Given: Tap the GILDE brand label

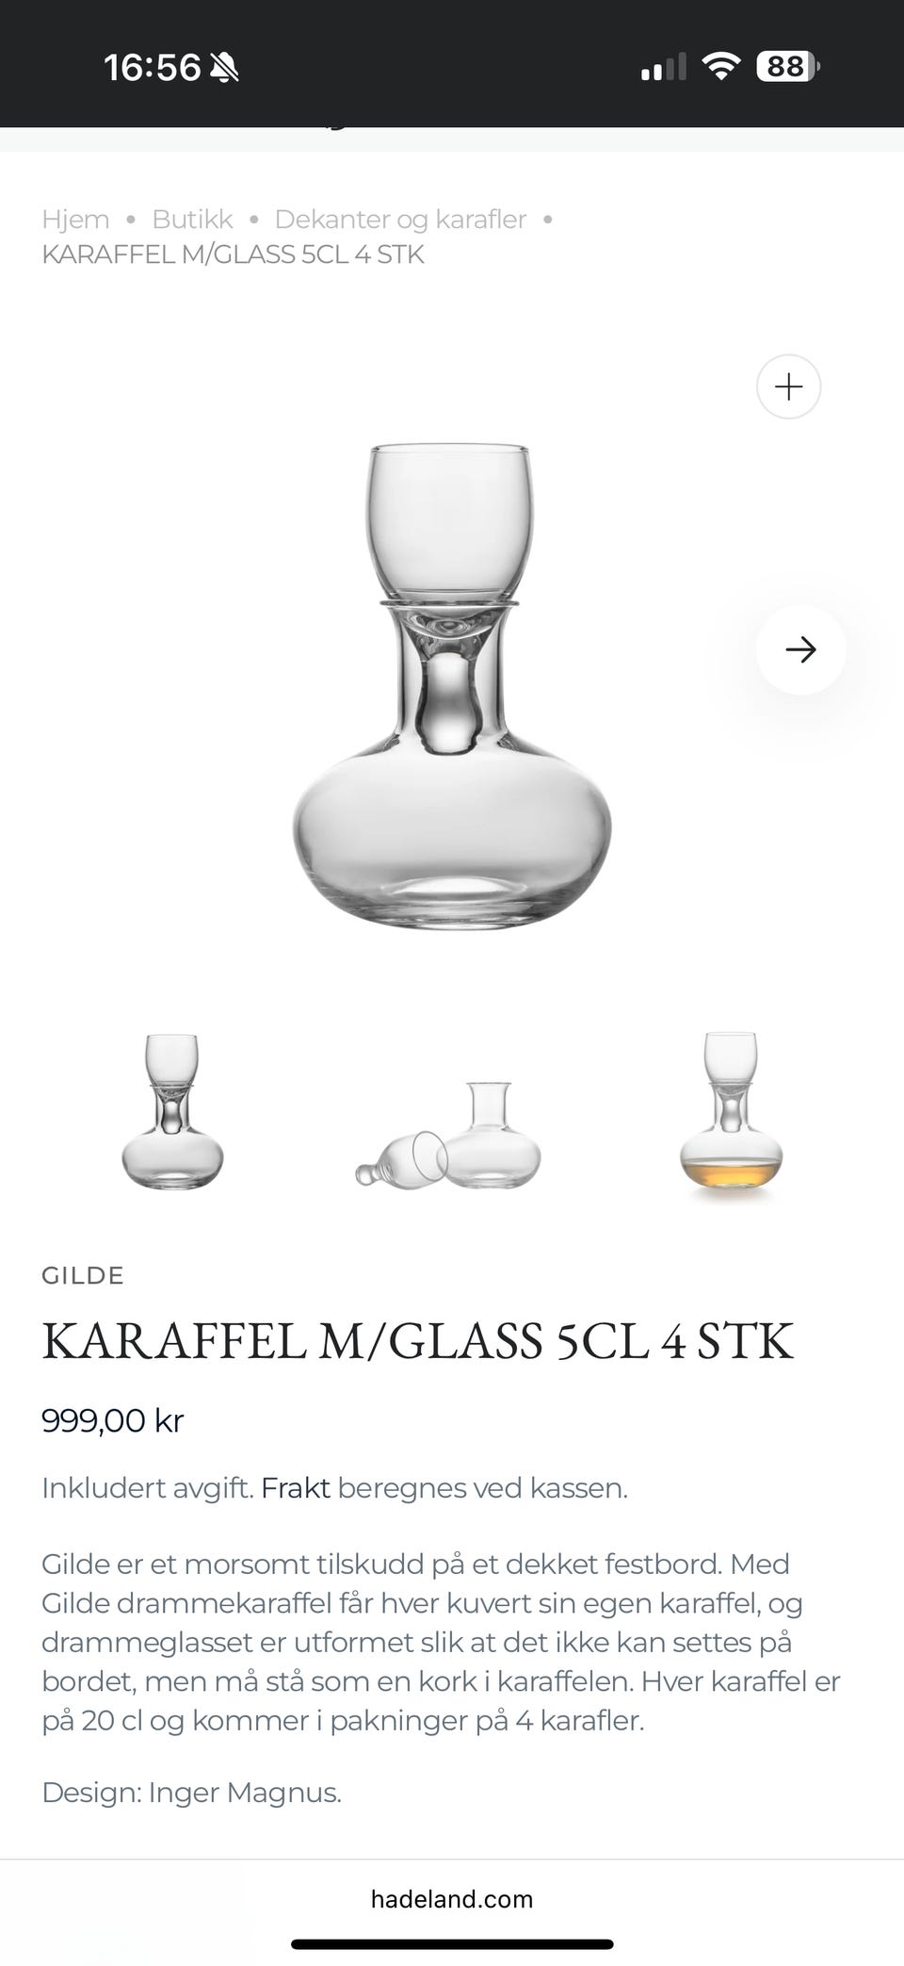Looking at the screenshot, I should pyautogui.click(x=83, y=1275).
